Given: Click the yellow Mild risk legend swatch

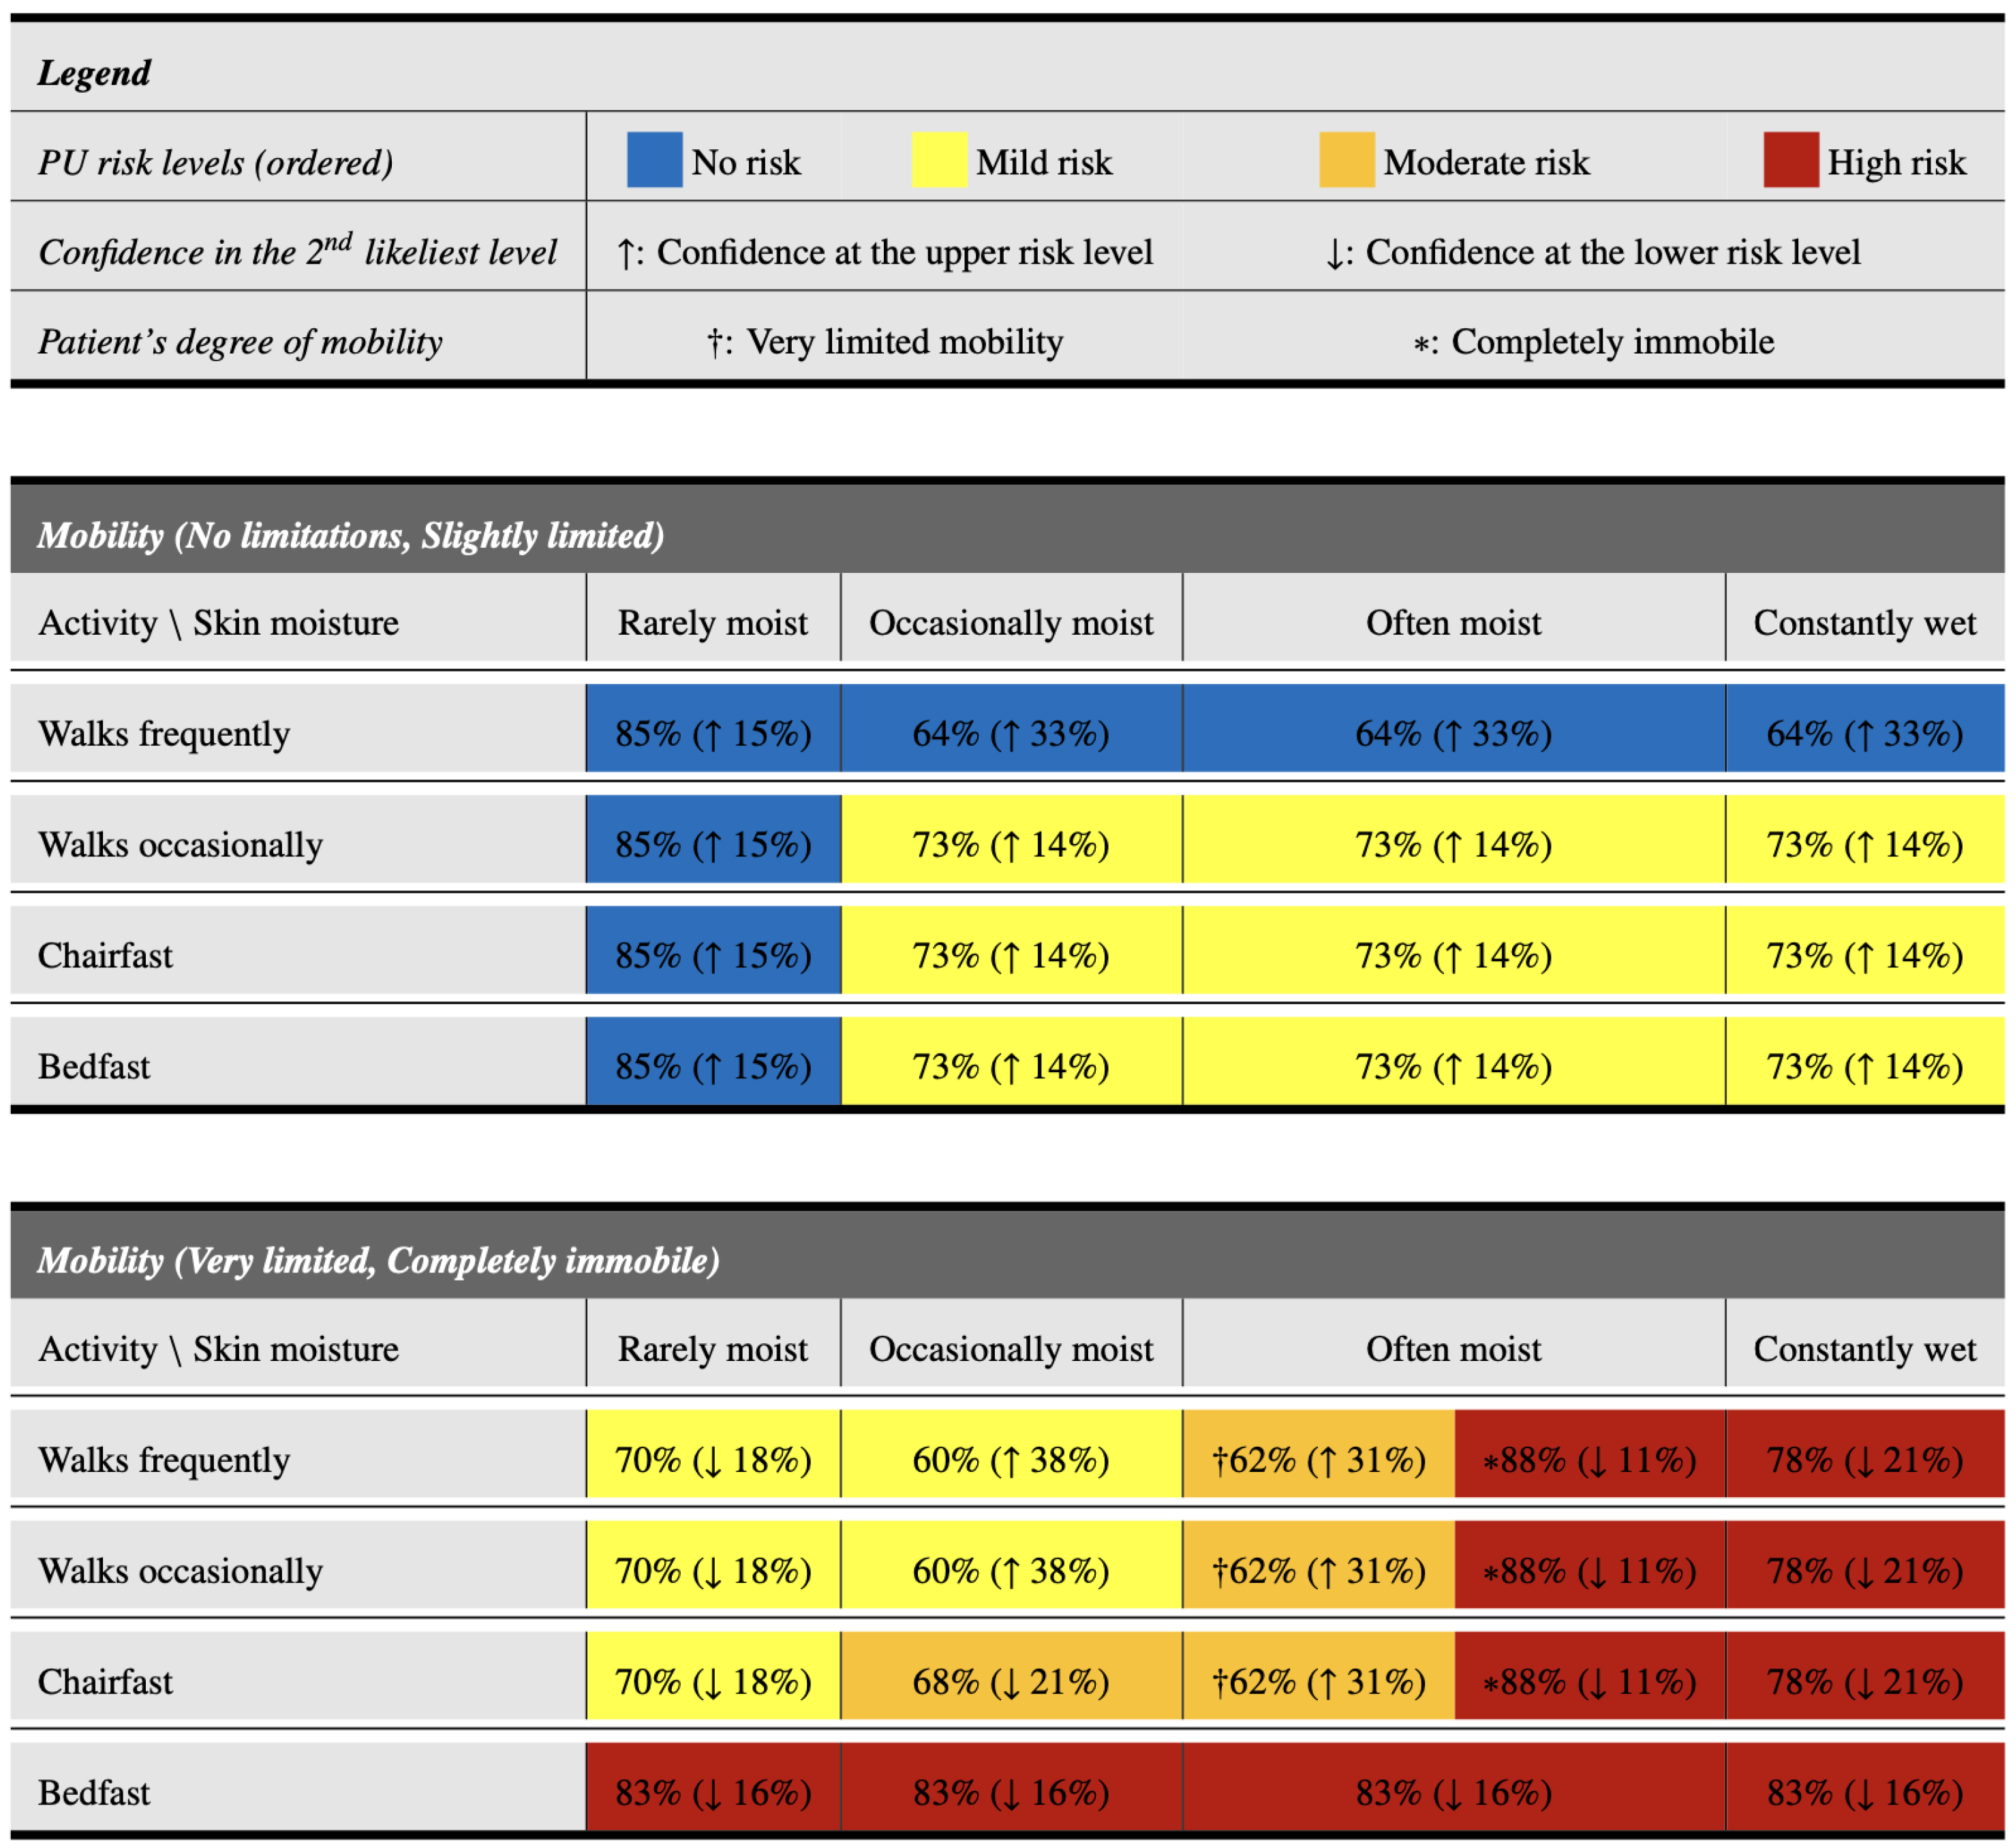Looking at the screenshot, I should tap(938, 160).
